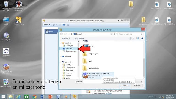Screen dimensions: 176x99
Task: Click the taskbar clock showing 10:08 p. m.
Action: tap(170, 97)
